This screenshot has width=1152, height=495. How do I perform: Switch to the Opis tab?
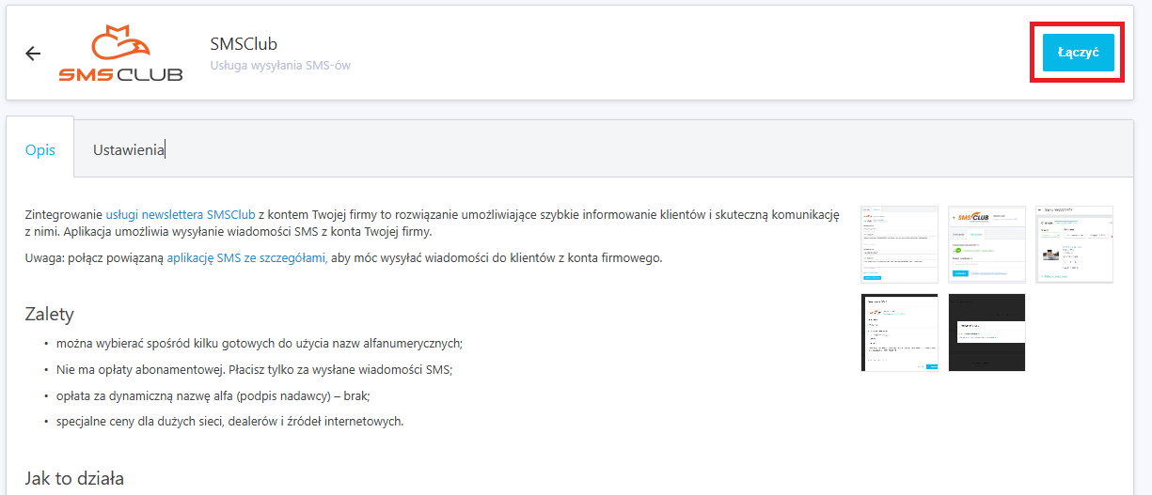(x=40, y=149)
